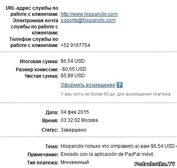Open the hispanclix.com website link
The height and width of the screenshot is (168, 177).
click(89, 14)
